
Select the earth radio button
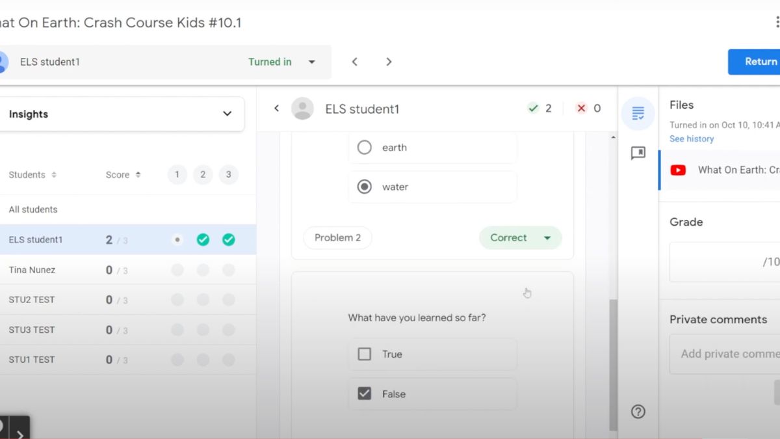click(x=365, y=147)
